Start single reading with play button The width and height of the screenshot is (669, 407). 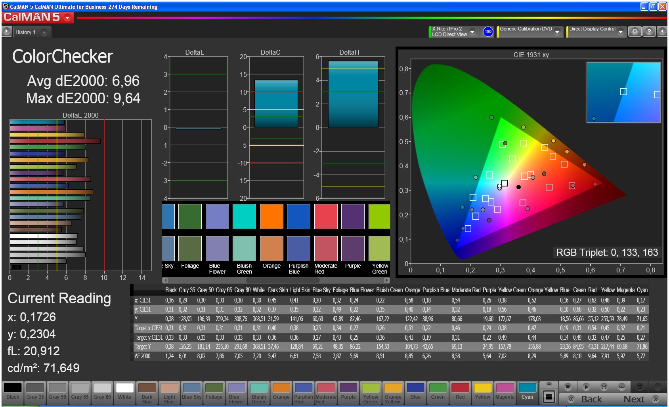(x=586, y=386)
